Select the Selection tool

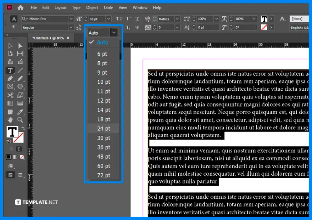[x=10, y=45]
